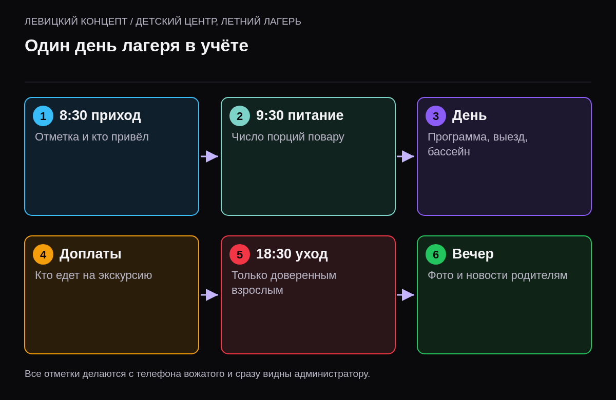This screenshot has width=616, height=400.
Task: Select the "День" card title
Action: 469,115
